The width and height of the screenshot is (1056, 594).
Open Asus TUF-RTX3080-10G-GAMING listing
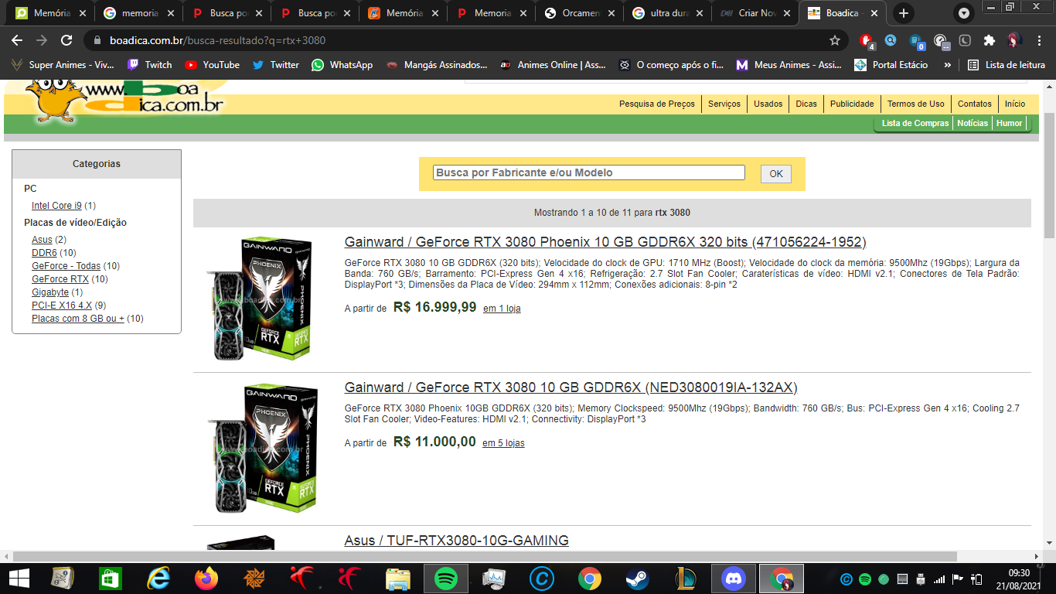coord(457,541)
